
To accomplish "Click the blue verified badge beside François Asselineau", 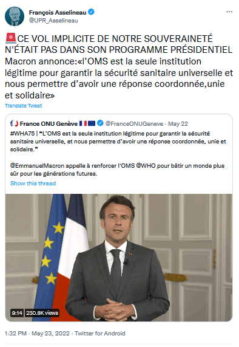I will pos(91,12).
